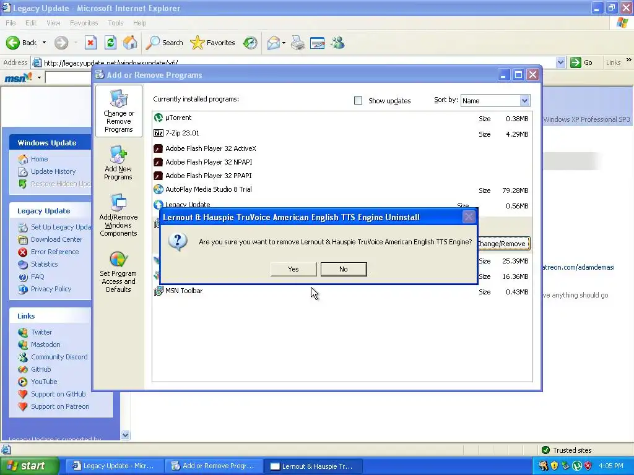Open Mastodon link

tap(46, 344)
